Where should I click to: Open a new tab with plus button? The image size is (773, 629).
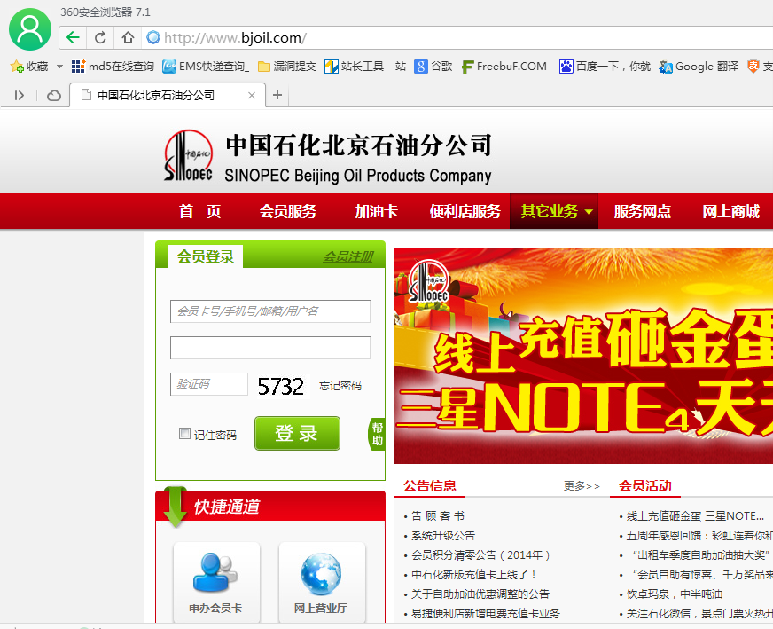277,95
